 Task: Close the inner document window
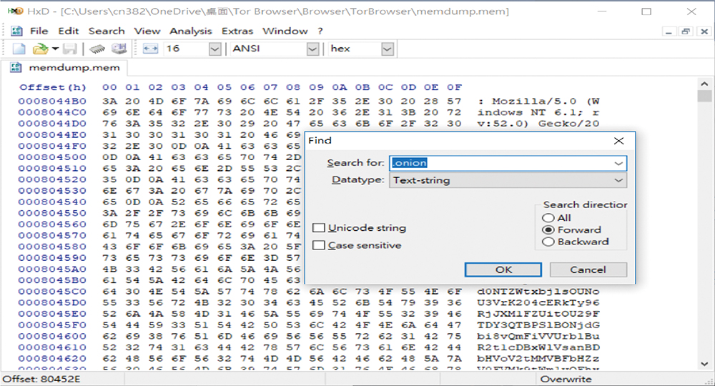click(x=704, y=31)
